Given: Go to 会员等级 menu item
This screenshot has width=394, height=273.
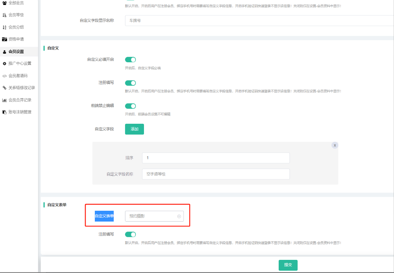Looking at the screenshot, I should 16,15.
